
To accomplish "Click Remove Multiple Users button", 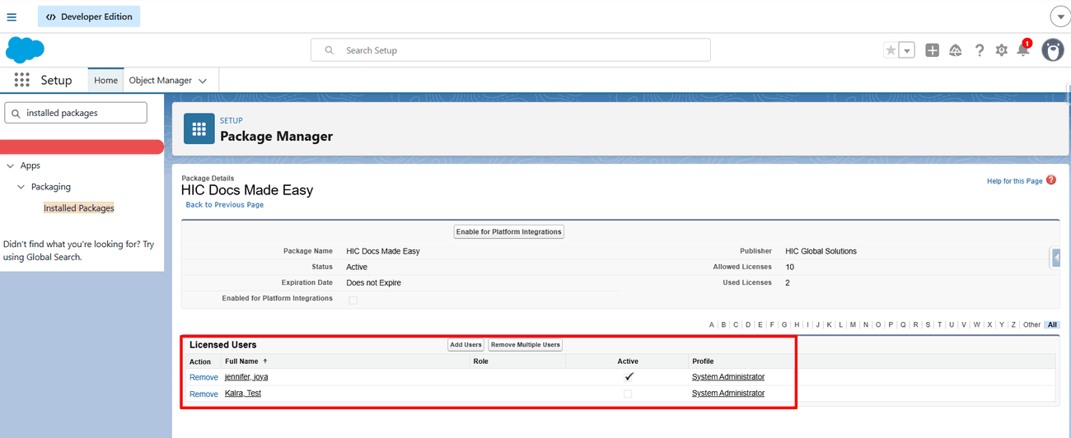I will [x=526, y=345].
